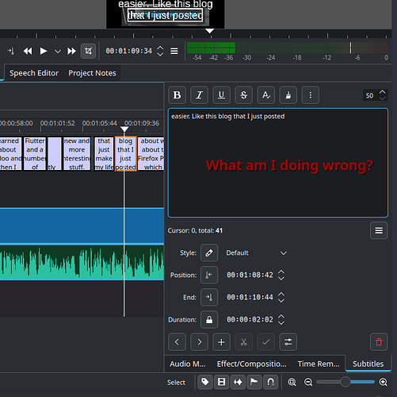Open the Effect/Composition tab
Viewport: 397px width, 397px height.
coord(251,364)
